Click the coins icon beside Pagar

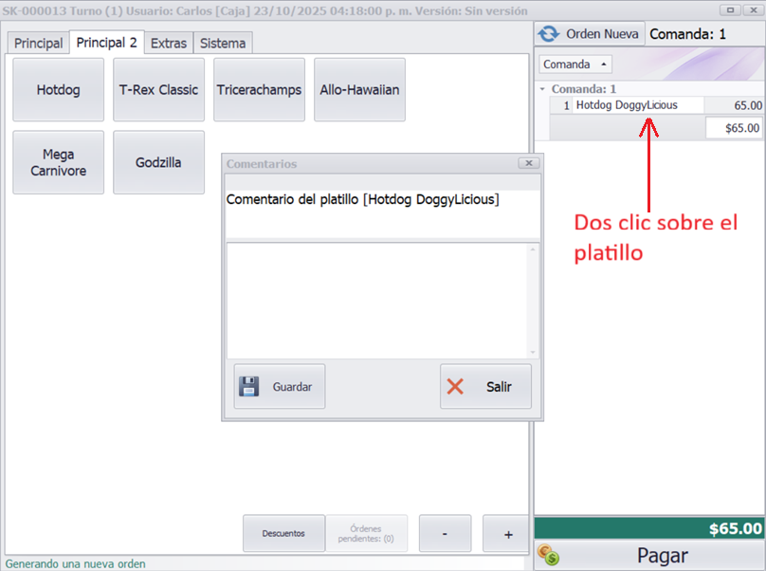547,555
